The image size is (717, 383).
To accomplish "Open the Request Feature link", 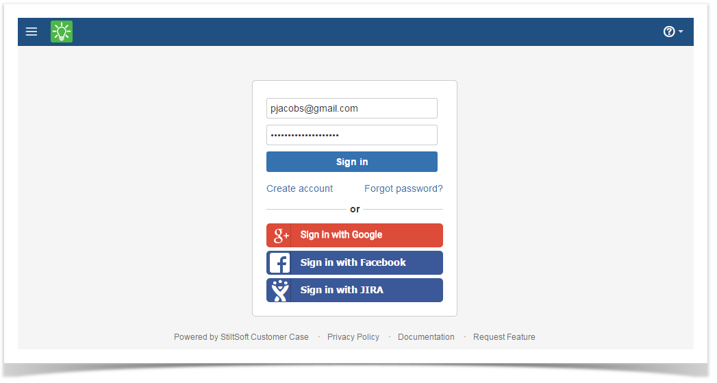I will coord(504,337).
